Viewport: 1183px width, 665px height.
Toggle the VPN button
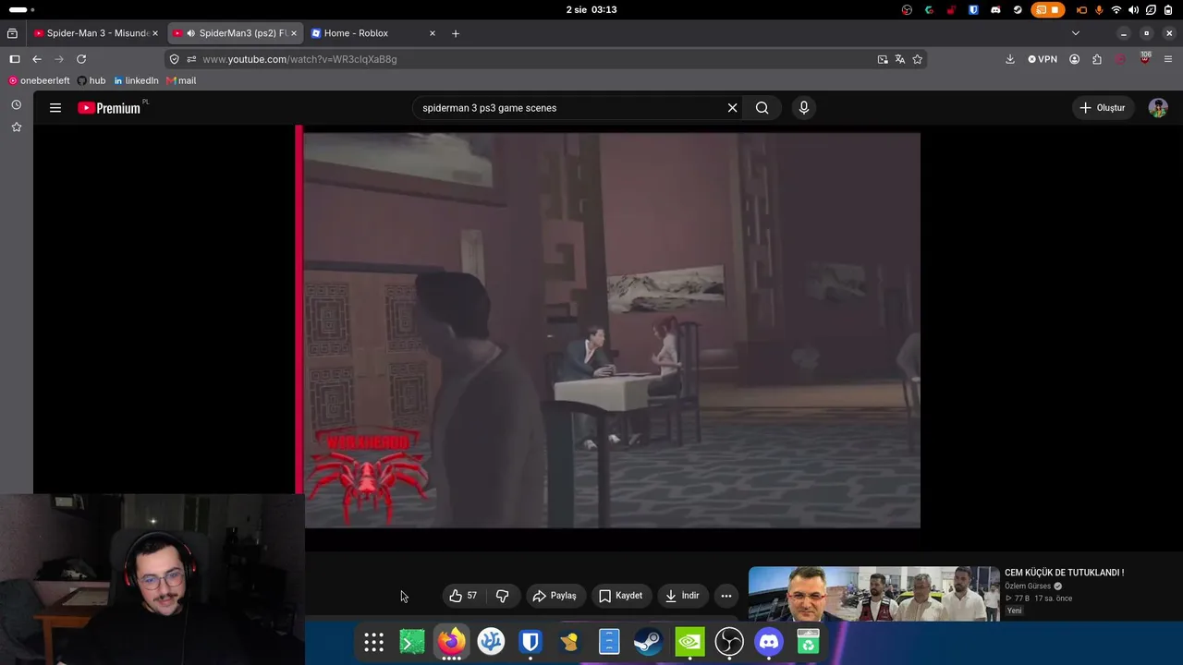click(1043, 59)
